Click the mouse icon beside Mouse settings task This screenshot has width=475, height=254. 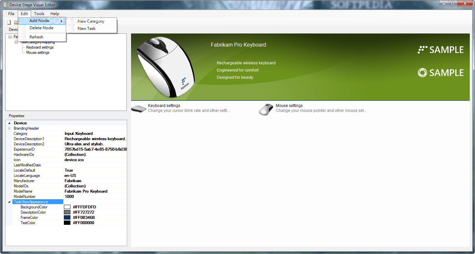click(266, 109)
